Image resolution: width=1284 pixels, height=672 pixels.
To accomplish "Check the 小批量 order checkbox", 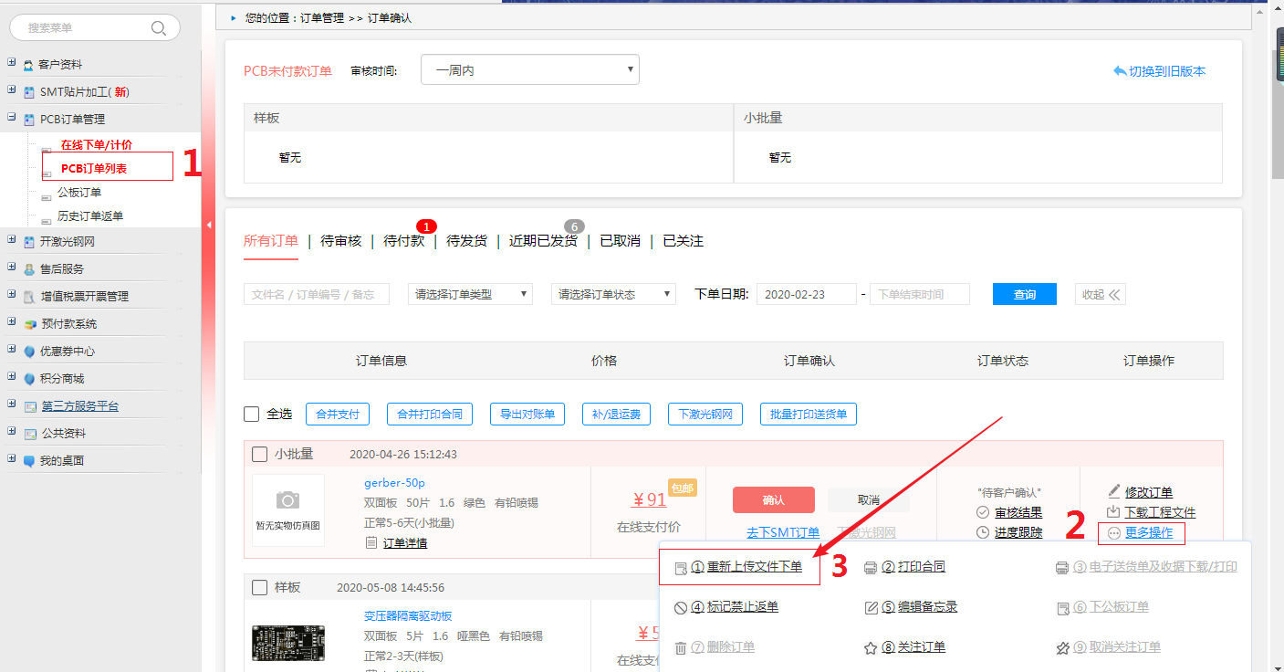I will click(x=259, y=454).
